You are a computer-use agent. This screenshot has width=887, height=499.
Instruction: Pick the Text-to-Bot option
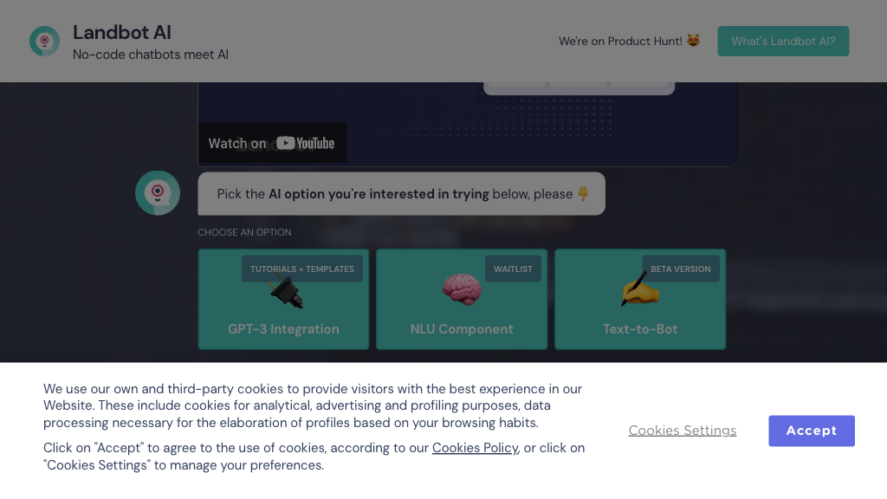(x=640, y=299)
